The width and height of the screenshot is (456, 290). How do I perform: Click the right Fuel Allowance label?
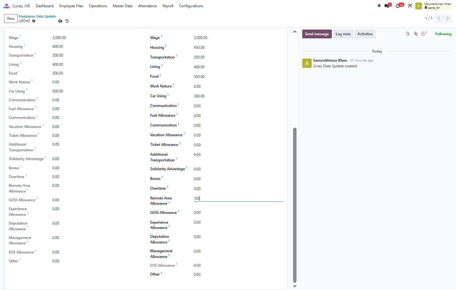click(163, 115)
